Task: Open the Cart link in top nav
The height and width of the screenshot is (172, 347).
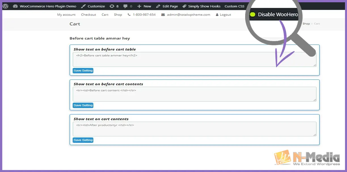Action: [105, 15]
